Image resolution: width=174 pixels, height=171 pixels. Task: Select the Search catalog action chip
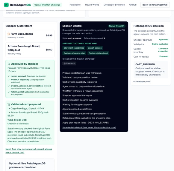(x=95, y=48)
